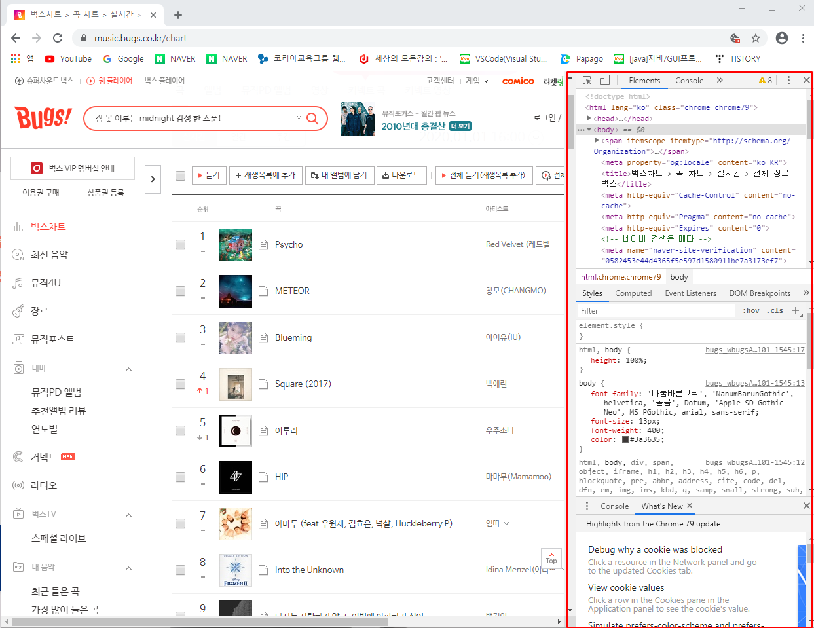Check the select-all tracks checkbox
Image resolution: width=814 pixels, height=628 pixels.
180,175
